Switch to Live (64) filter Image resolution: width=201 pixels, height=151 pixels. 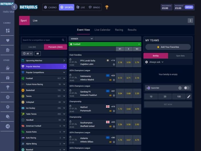(x=32, y=47)
